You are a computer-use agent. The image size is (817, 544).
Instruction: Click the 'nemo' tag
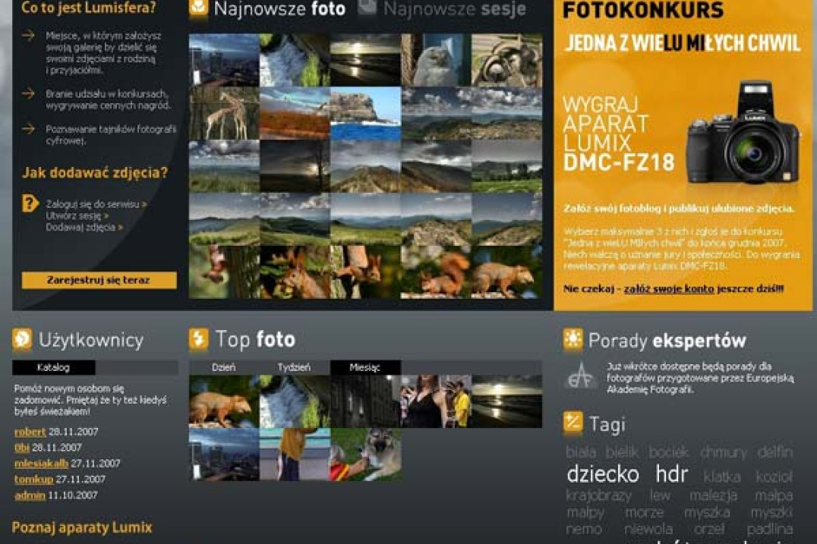tap(584, 530)
